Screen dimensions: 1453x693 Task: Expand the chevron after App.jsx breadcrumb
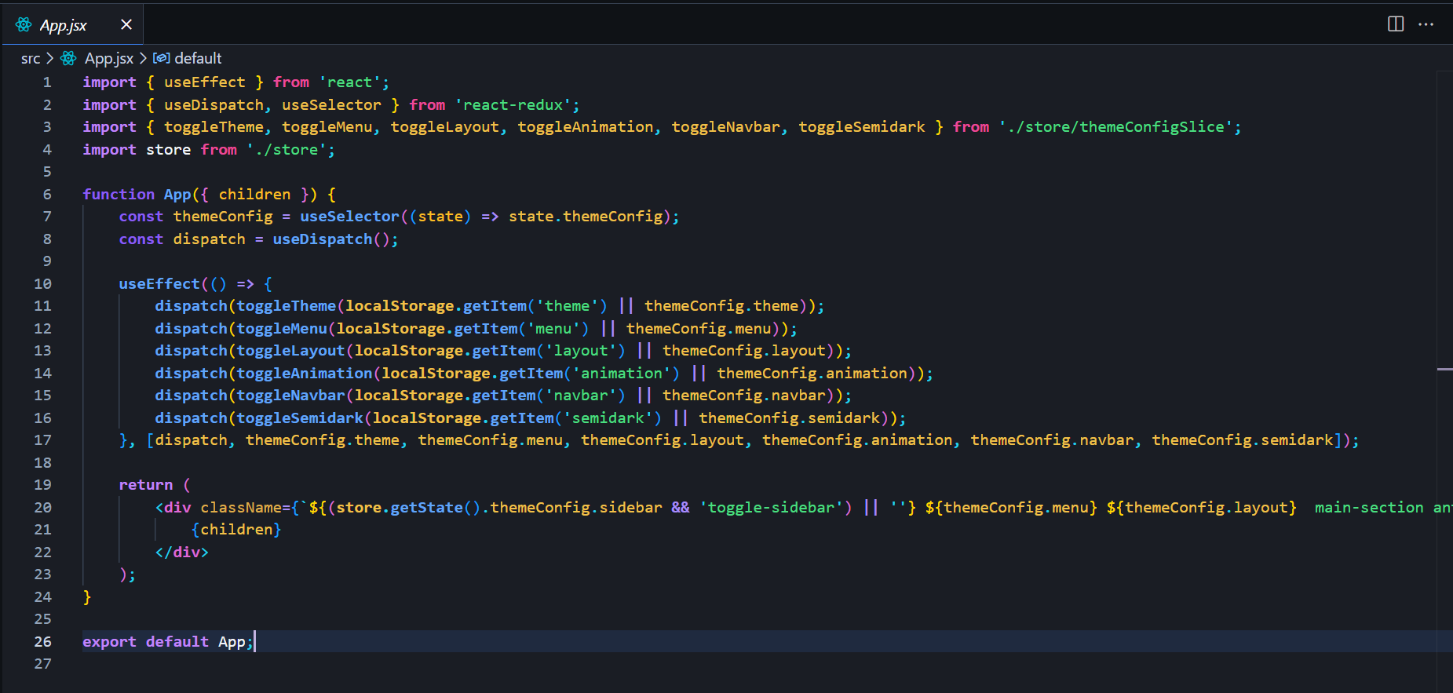[143, 58]
